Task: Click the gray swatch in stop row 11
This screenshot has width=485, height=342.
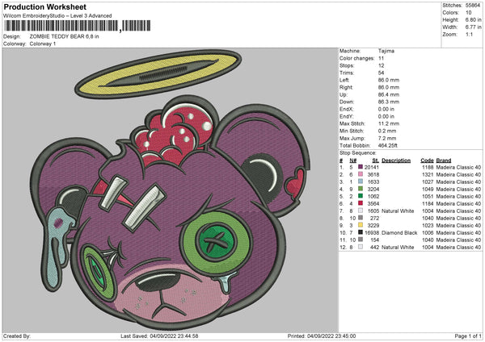Action: tap(360, 240)
